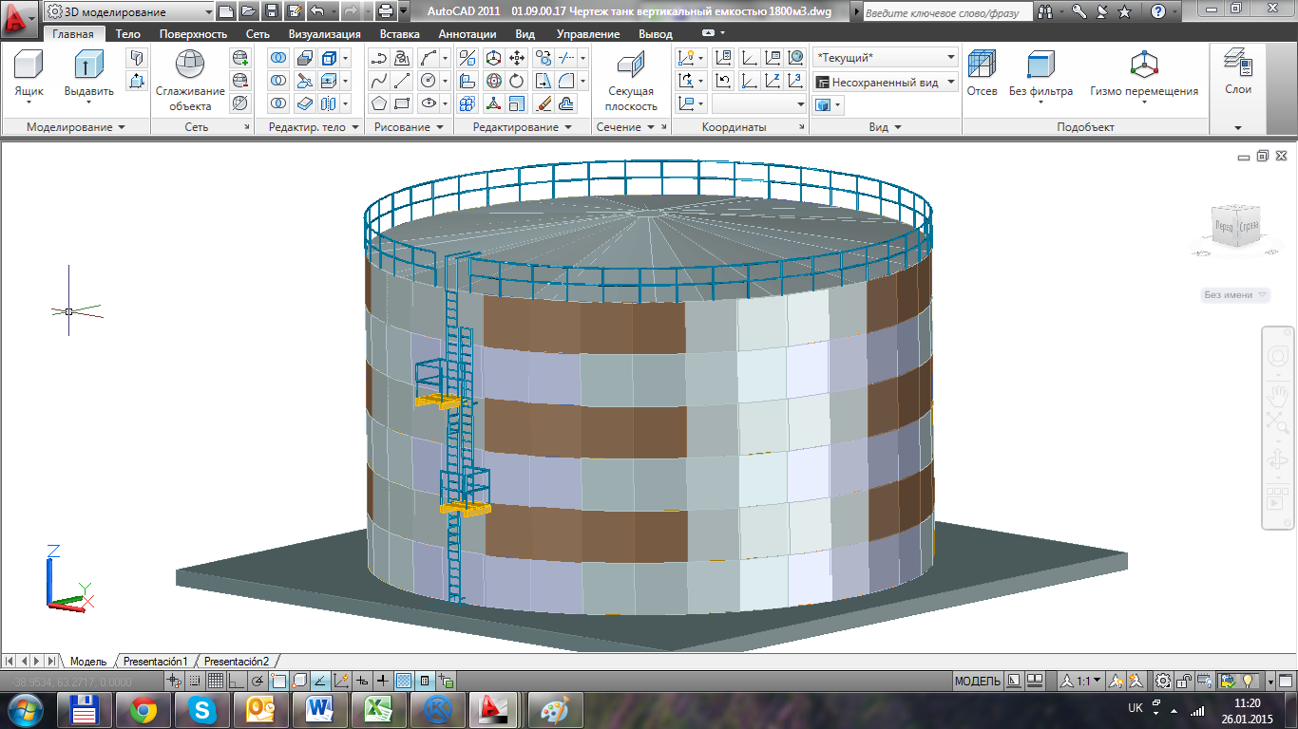Open Microsoft Word from the taskbar
1298x729 pixels.
(318, 709)
